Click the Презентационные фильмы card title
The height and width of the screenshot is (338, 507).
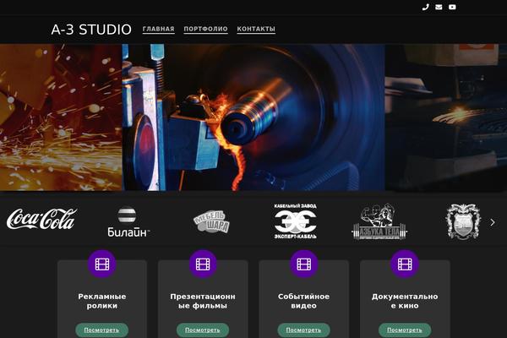coord(203,301)
